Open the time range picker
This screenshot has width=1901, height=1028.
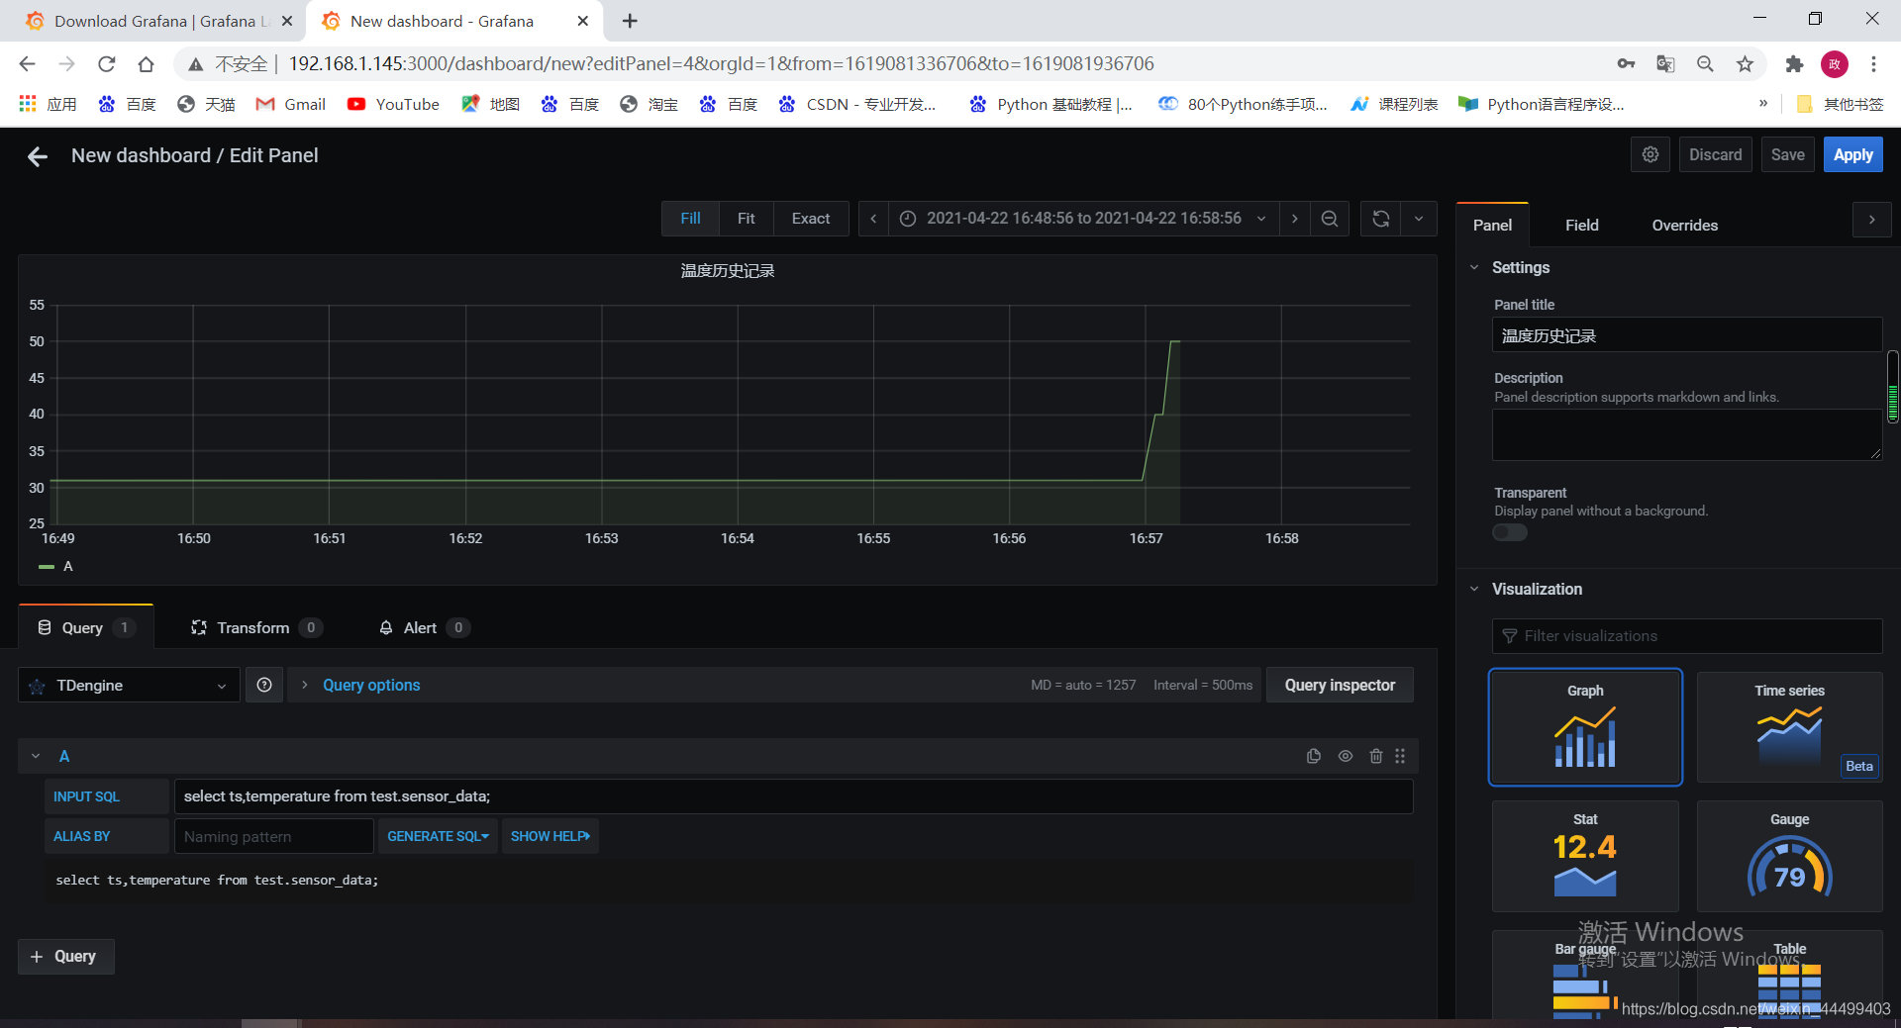pyautogui.click(x=1083, y=219)
